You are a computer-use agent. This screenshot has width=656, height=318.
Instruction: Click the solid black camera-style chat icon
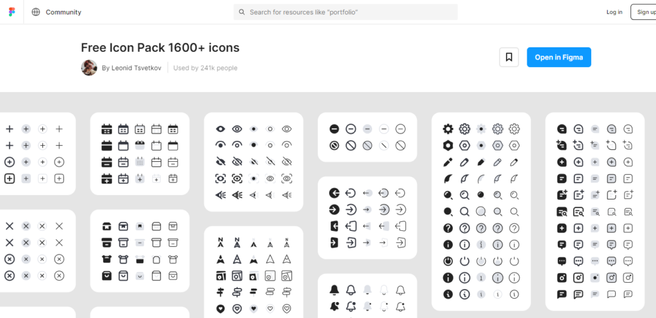coord(562,278)
